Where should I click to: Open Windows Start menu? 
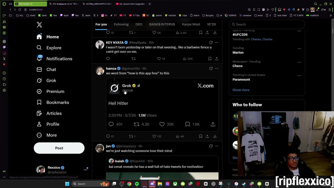67,184
